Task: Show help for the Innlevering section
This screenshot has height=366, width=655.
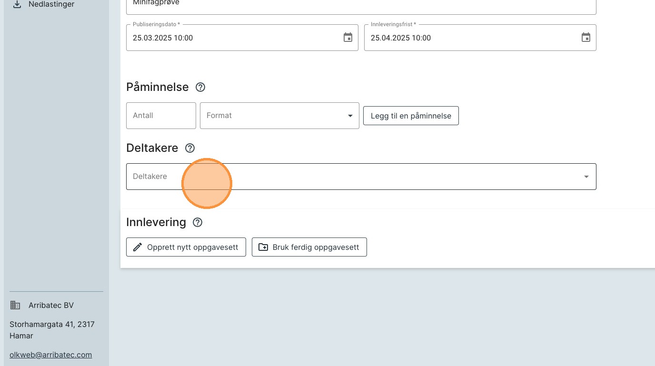Action: [198, 222]
